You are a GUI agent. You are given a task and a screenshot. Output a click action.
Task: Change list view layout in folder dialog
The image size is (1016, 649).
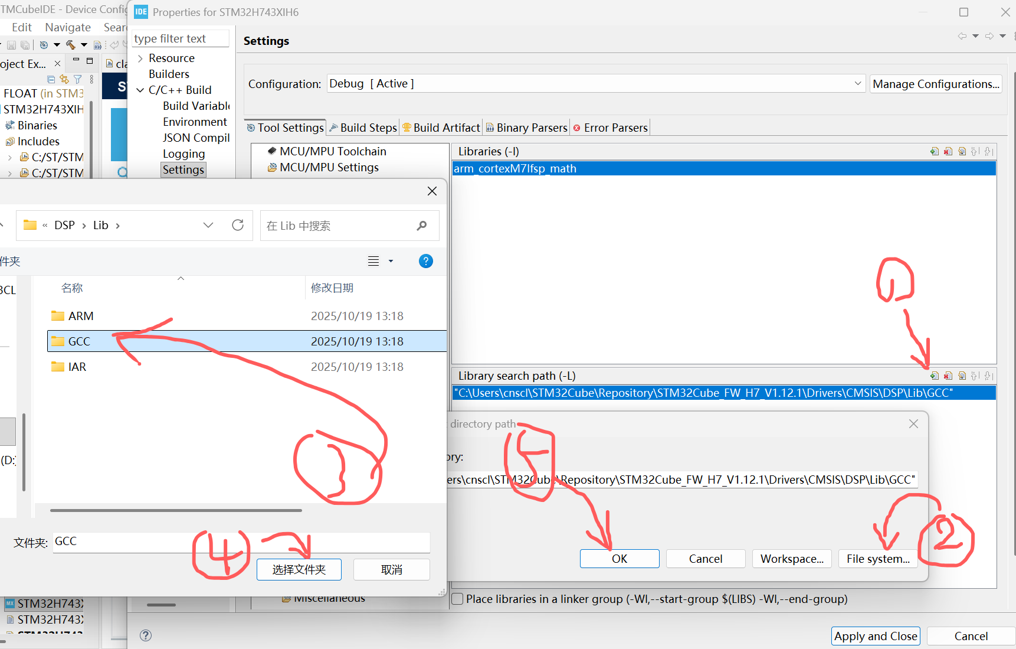pos(373,261)
